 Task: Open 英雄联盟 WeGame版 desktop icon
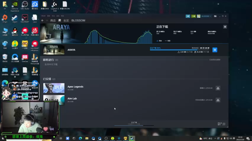pyautogui.click(x=35, y=59)
